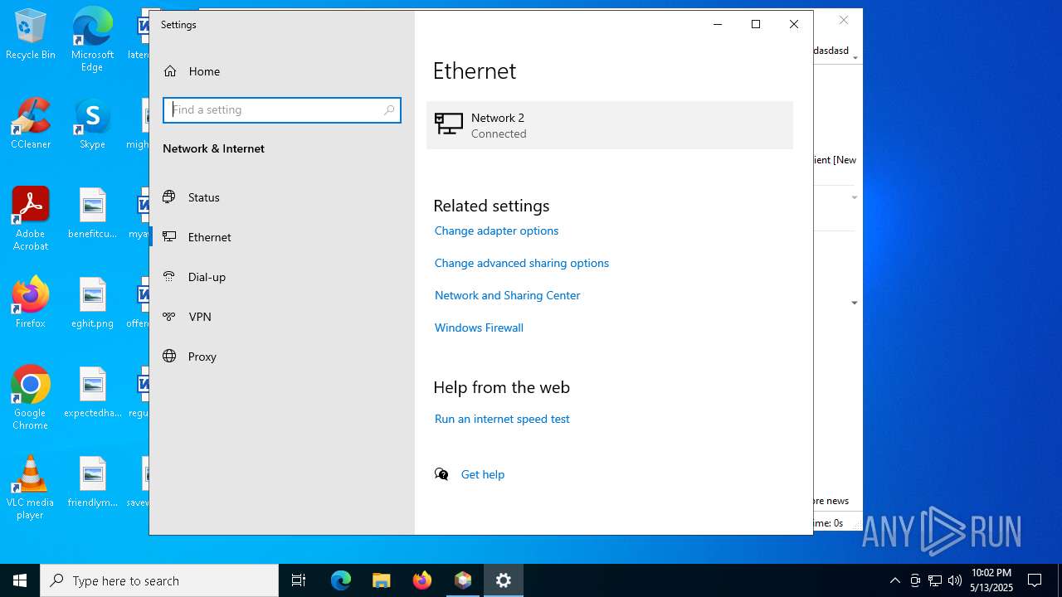Open Windows Firewall link
The image size is (1062, 597).
point(479,328)
